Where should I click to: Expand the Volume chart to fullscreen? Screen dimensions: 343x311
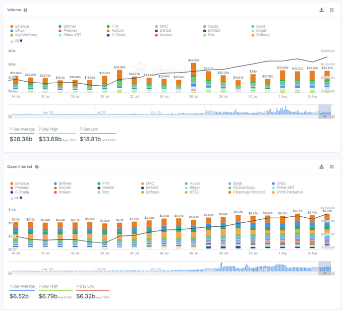331,10
